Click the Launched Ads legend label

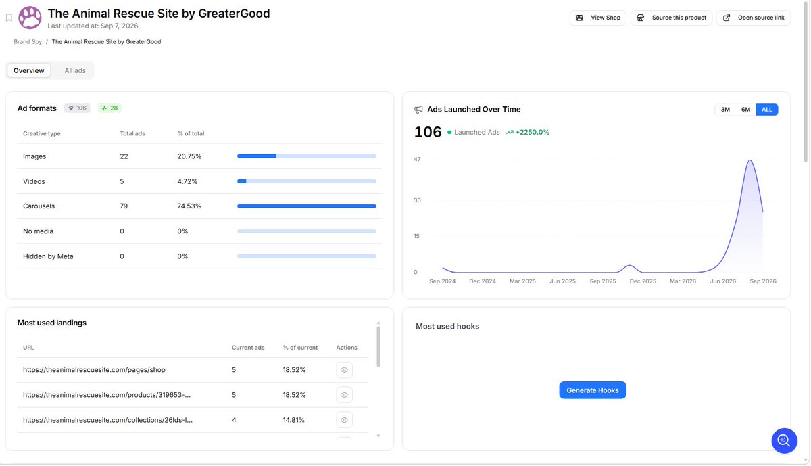477,133
